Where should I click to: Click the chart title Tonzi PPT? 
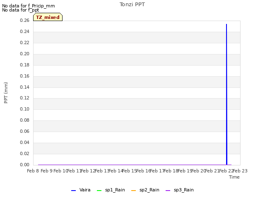(x=132, y=5)
